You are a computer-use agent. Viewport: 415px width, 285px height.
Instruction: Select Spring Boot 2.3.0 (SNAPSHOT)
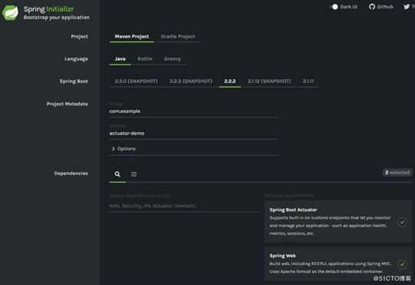click(136, 81)
